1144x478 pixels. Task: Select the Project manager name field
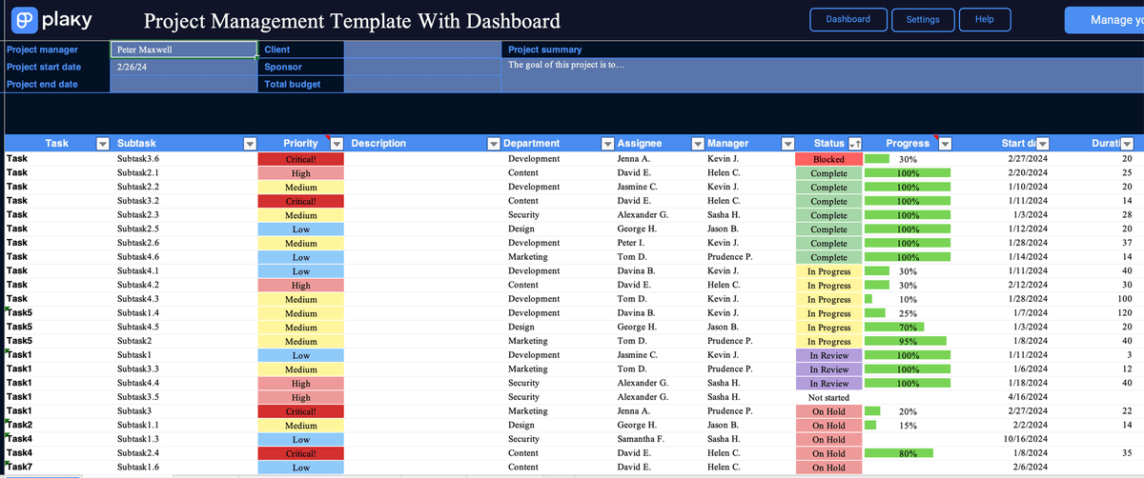point(183,50)
